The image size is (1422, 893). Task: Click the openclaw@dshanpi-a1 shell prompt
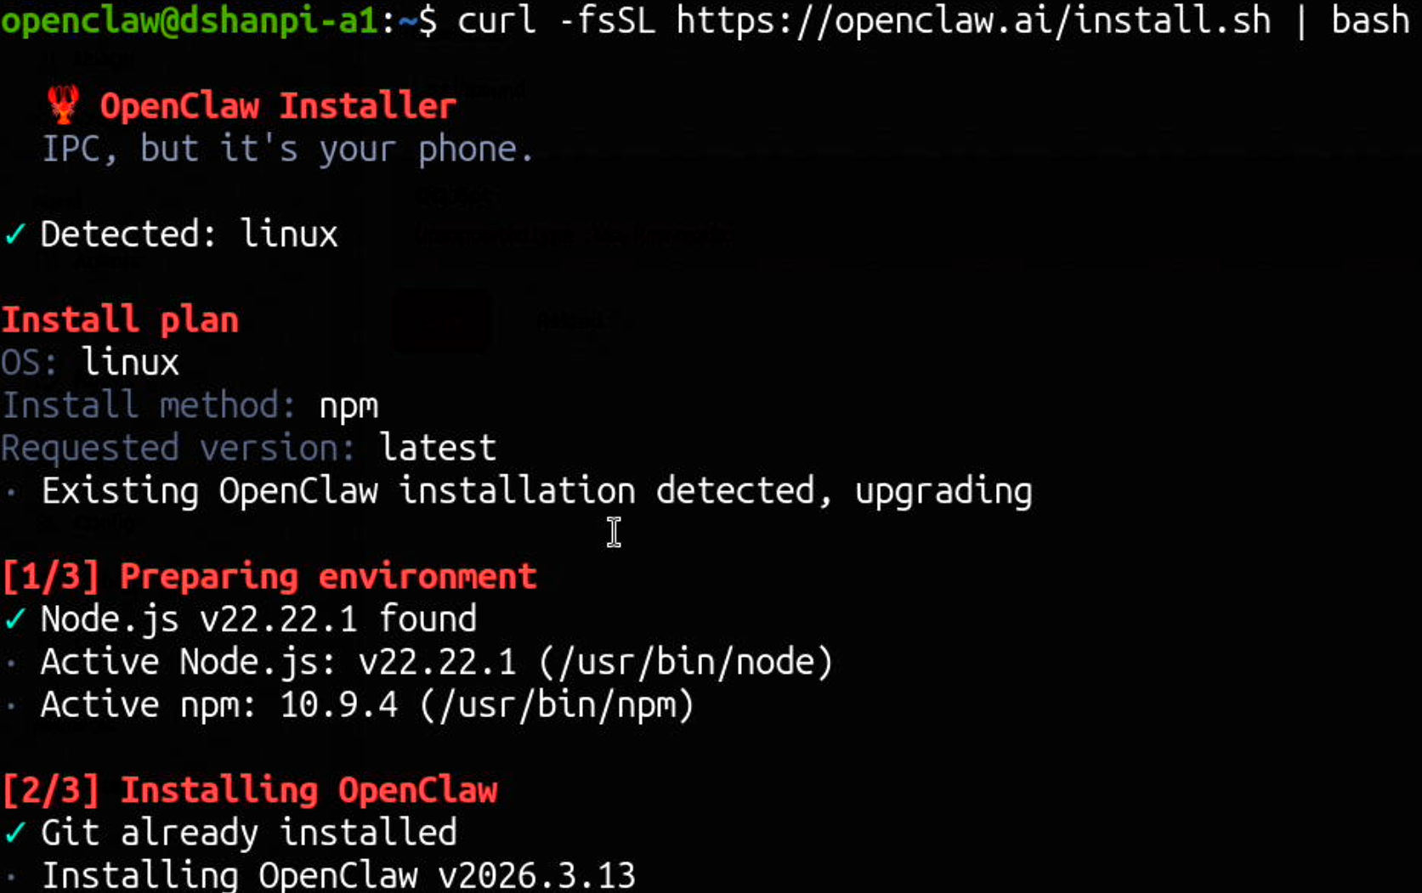189,20
